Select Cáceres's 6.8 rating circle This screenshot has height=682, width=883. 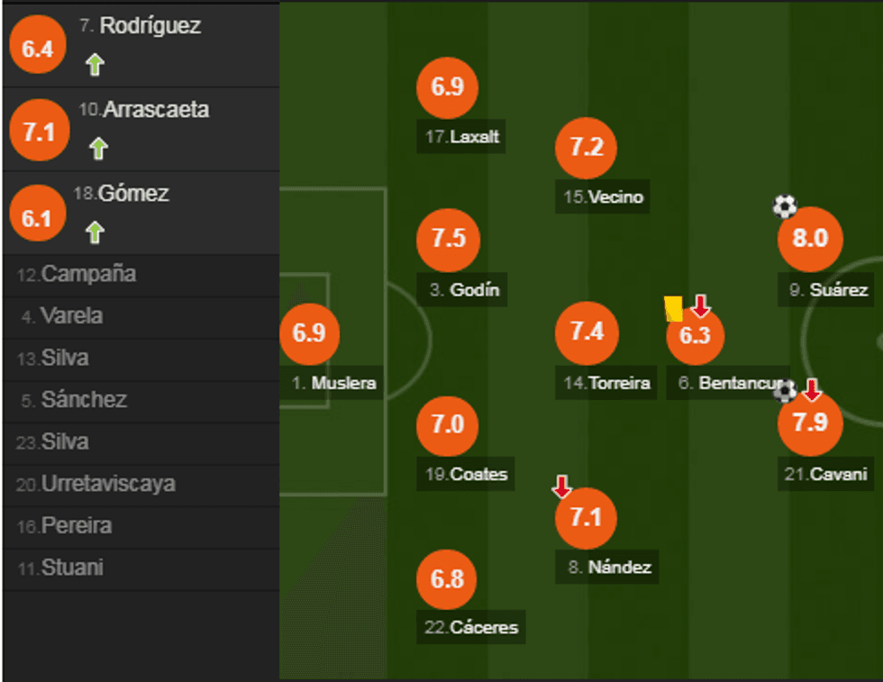[x=447, y=579]
